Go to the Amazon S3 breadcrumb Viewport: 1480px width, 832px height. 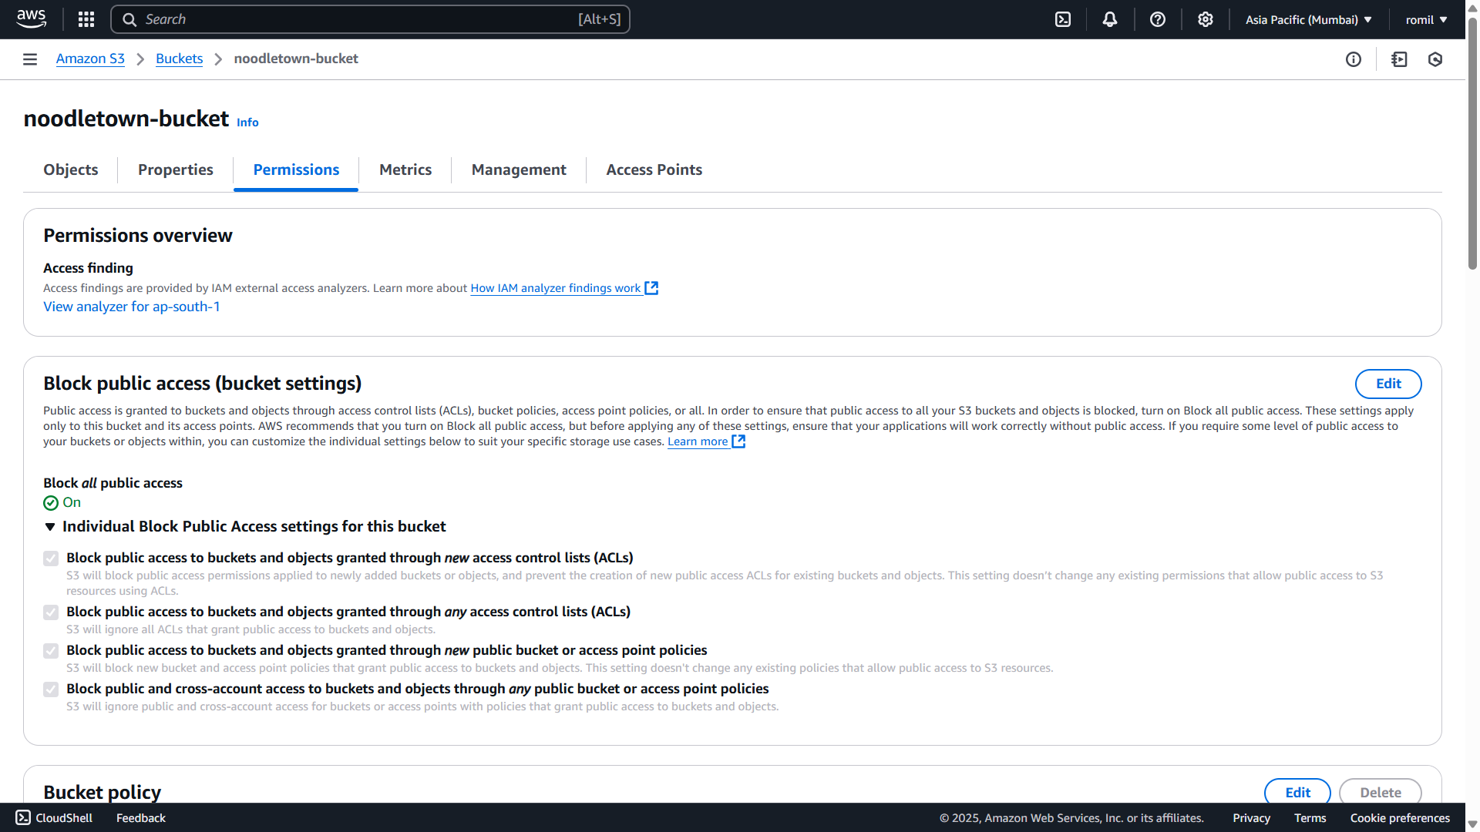90,59
